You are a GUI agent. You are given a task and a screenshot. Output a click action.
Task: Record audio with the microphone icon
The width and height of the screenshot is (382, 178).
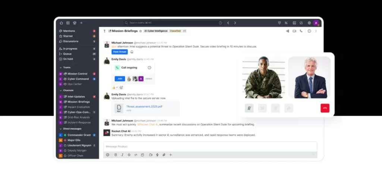(157, 155)
